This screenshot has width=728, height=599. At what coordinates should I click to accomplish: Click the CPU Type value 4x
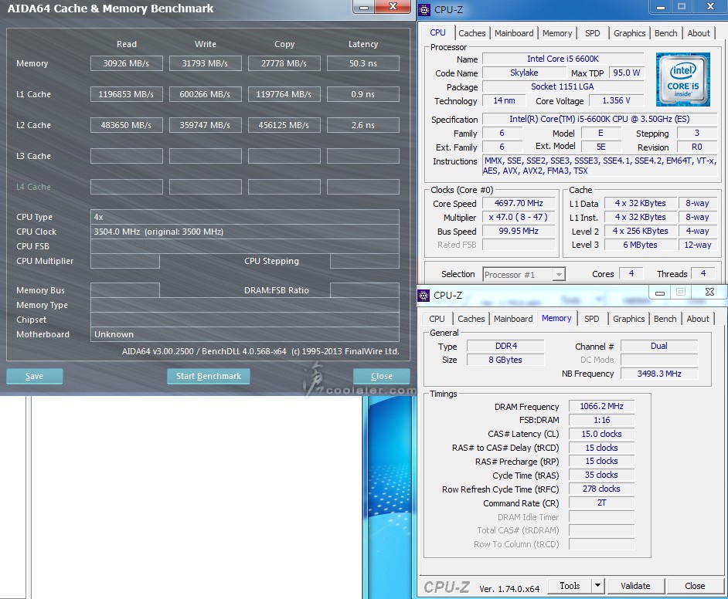(x=245, y=217)
